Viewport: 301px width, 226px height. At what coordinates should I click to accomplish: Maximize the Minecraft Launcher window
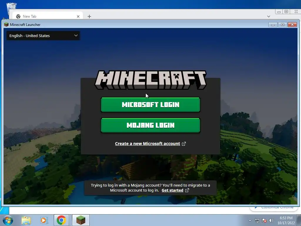(282, 25)
